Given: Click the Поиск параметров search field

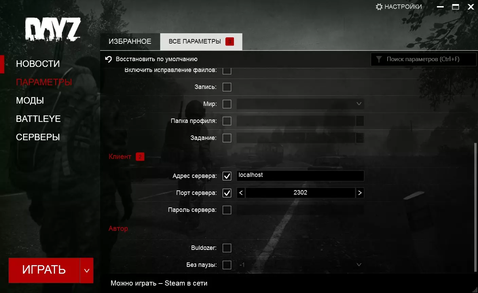Looking at the screenshot, I should (424, 59).
